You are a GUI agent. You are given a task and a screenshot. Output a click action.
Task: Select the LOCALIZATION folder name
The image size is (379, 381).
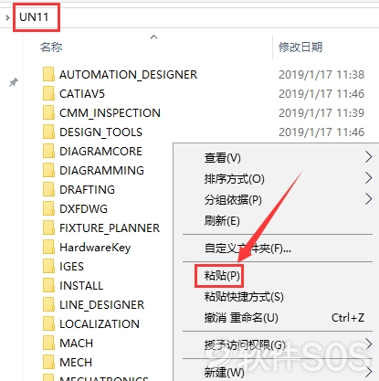(x=100, y=324)
